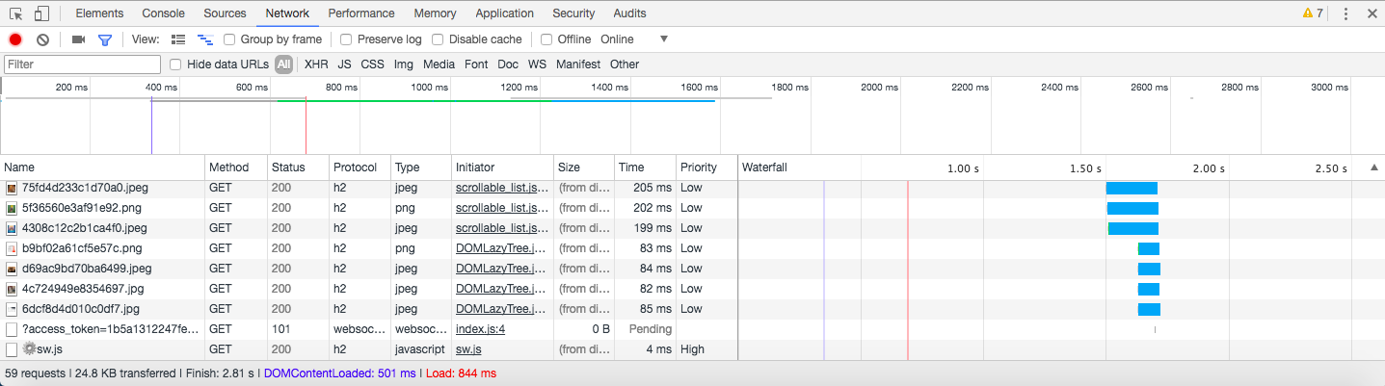Click the show overview waterfall icon
This screenshot has height=386, width=1385.
click(x=204, y=39)
